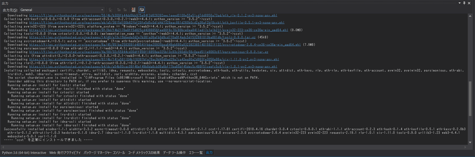475x157 pixels.
Task: Open the エラー一覧 tab
Action: (196, 153)
